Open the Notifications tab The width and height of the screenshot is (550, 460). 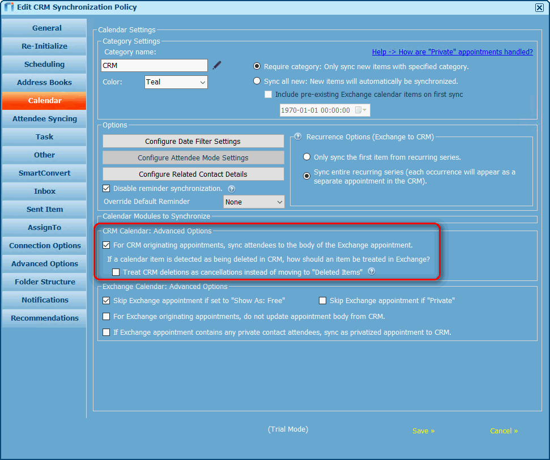coord(44,300)
